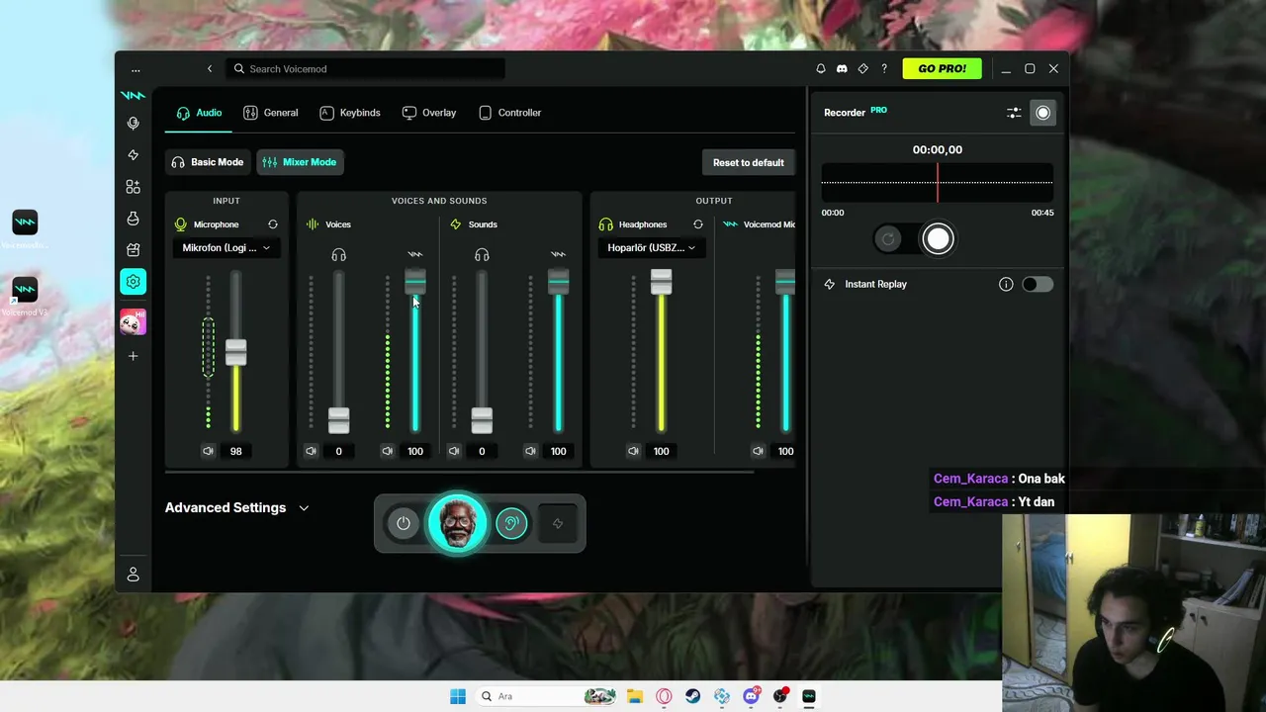Screen dimensions: 1266x712
Task: Open File Explorer from taskbar
Action: tap(635, 696)
